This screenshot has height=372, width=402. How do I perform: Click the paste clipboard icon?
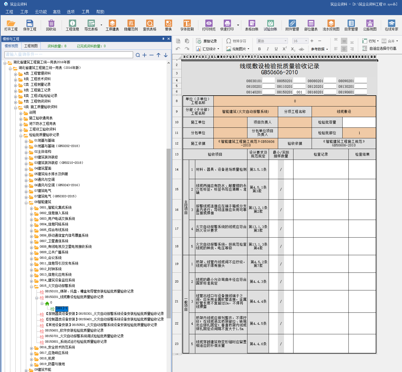187,41
